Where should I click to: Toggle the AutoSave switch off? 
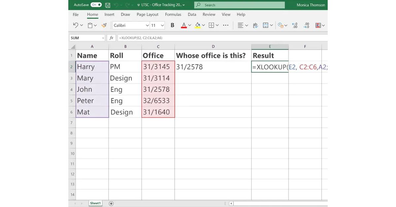[x=96, y=5]
